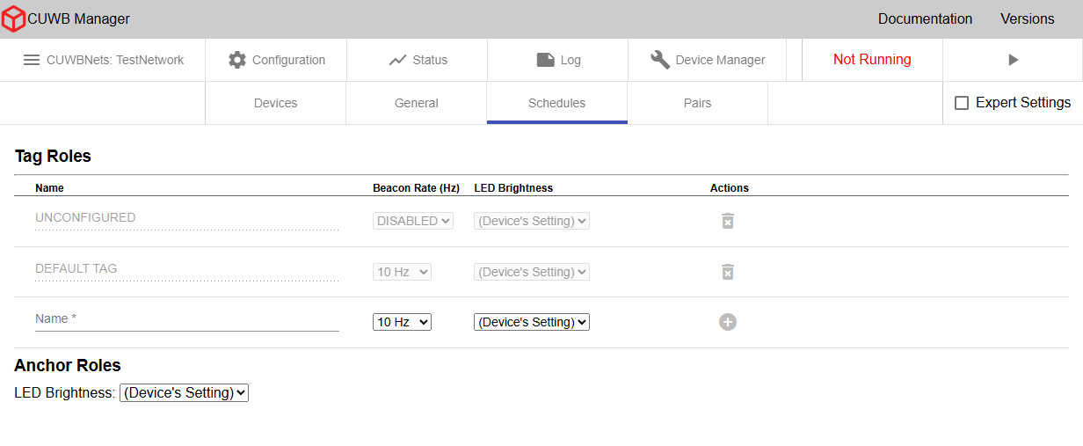Image resolution: width=1083 pixels, height=446 pixels.
Task: Expand Anchor Roles LED Brightness dropdown
Action: [x=184, y=392]
